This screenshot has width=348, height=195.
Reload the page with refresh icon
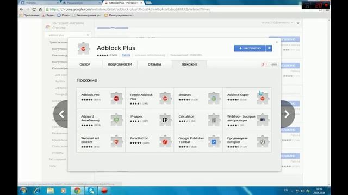(x=34, y=9)
